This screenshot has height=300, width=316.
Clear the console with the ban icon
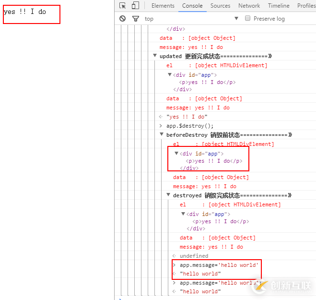coord(123,19)
